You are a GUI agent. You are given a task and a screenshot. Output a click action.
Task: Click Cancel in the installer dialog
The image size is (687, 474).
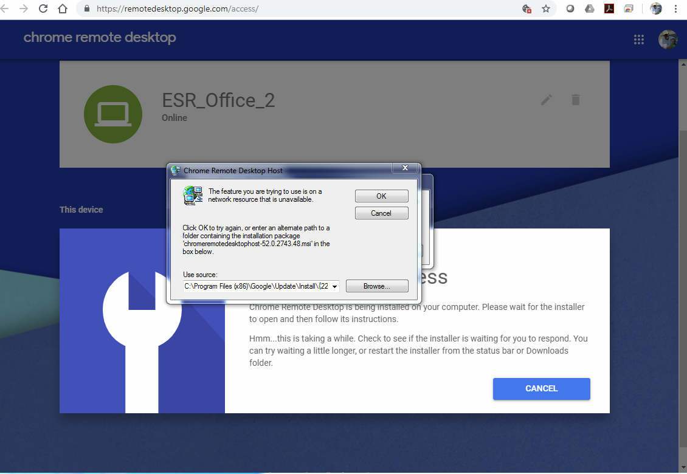click(381, 213)
